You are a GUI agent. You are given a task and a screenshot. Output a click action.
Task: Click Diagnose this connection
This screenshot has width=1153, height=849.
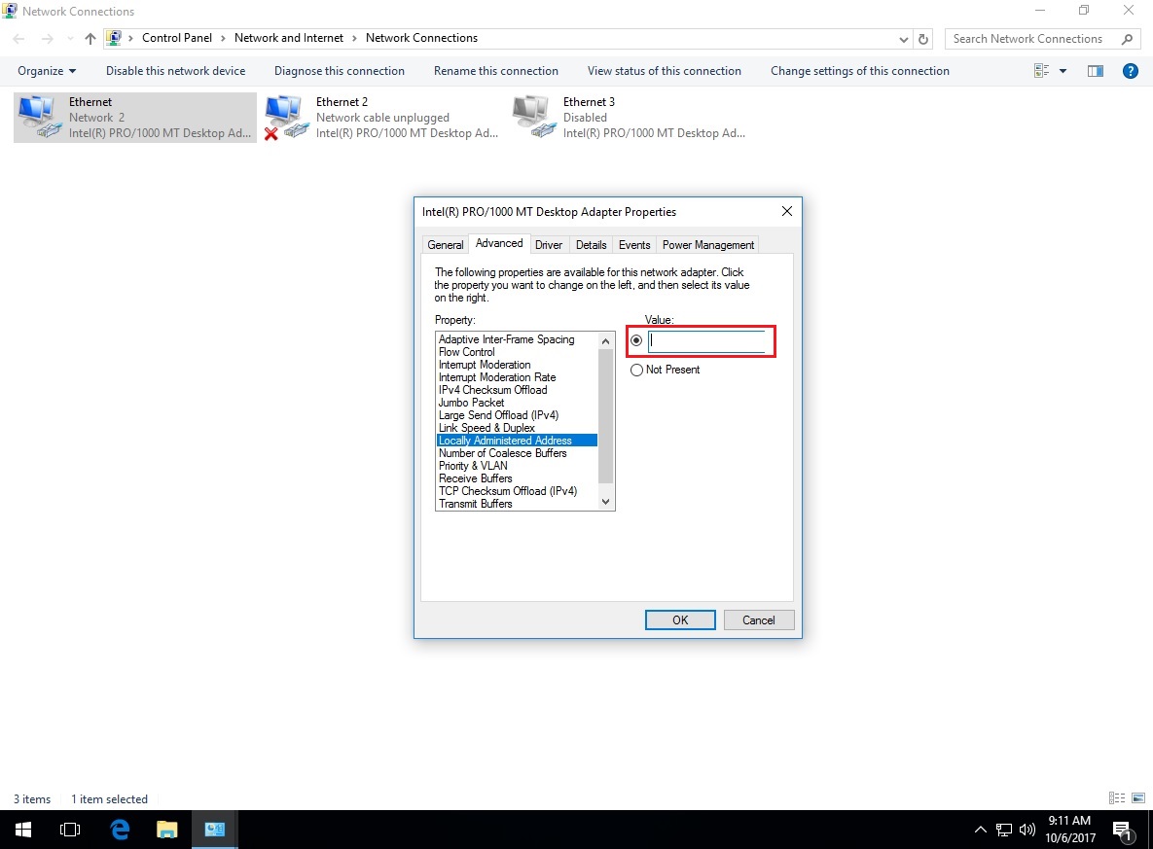point(340,71)
